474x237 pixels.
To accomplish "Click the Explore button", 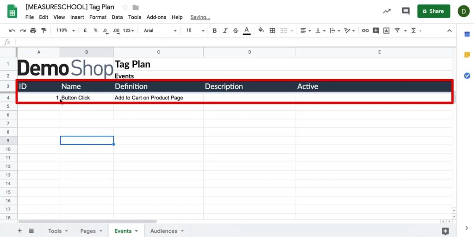I will pos(445,231).
